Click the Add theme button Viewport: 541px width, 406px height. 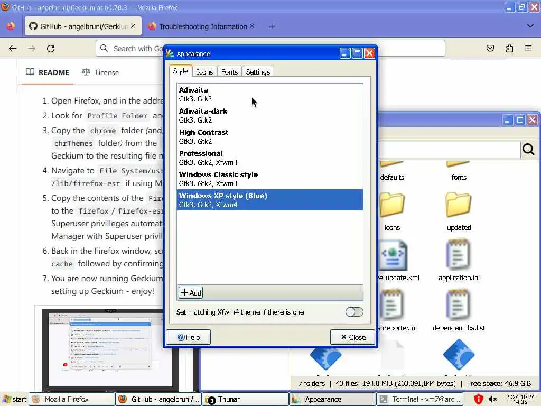tap(190, 292)
